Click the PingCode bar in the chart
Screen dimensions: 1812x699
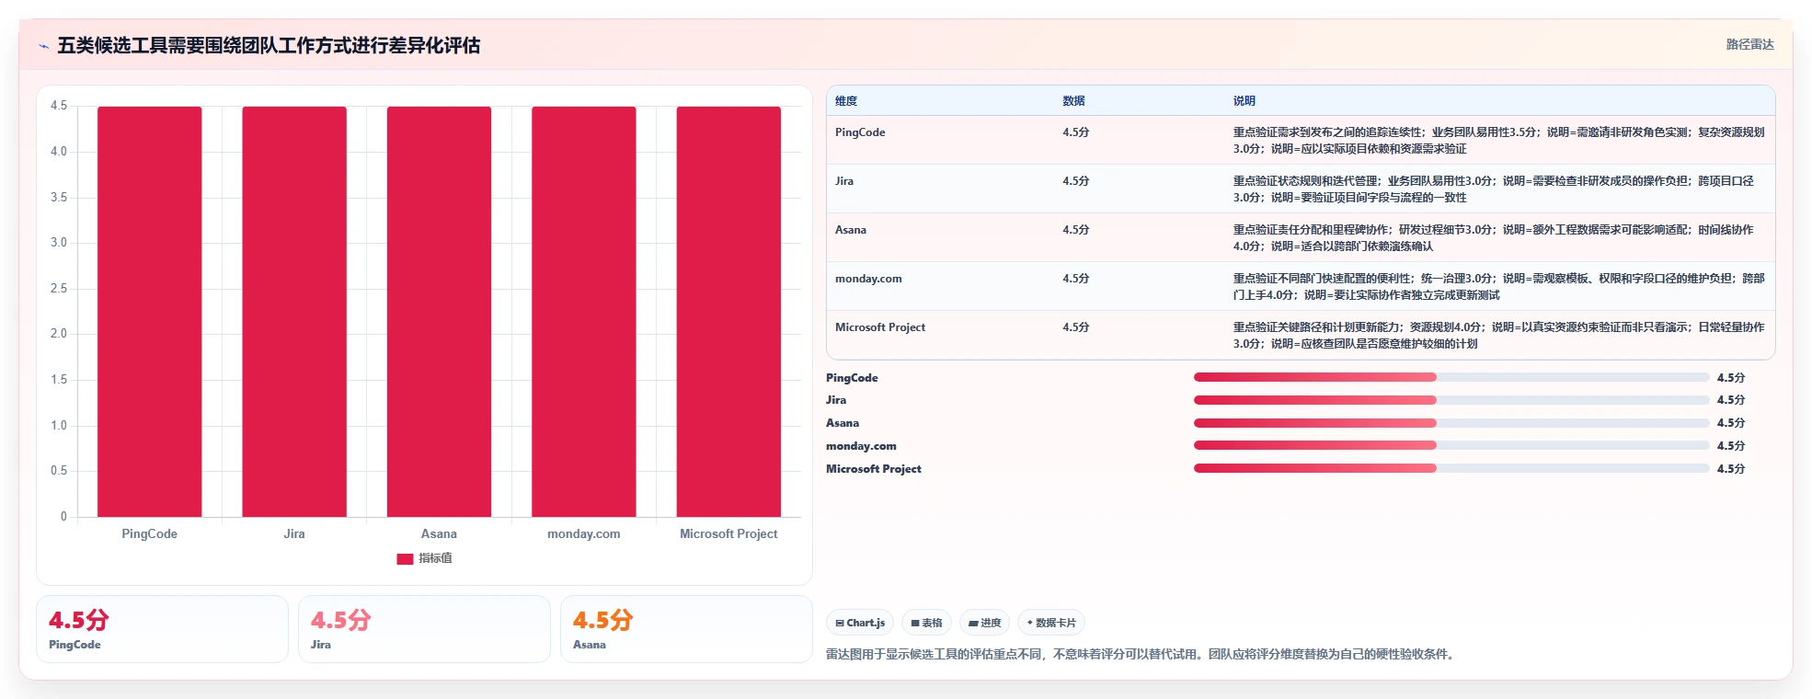(150, 312)
